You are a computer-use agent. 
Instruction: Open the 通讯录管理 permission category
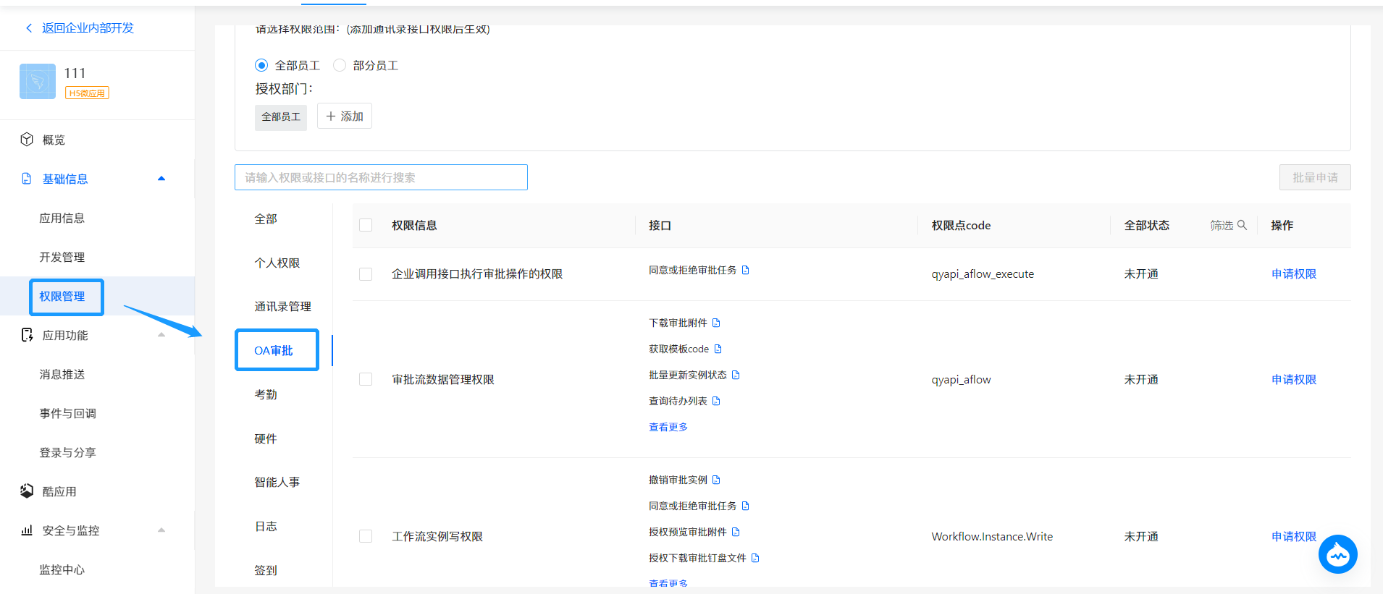pyautogui.click(x=282, y=306)
